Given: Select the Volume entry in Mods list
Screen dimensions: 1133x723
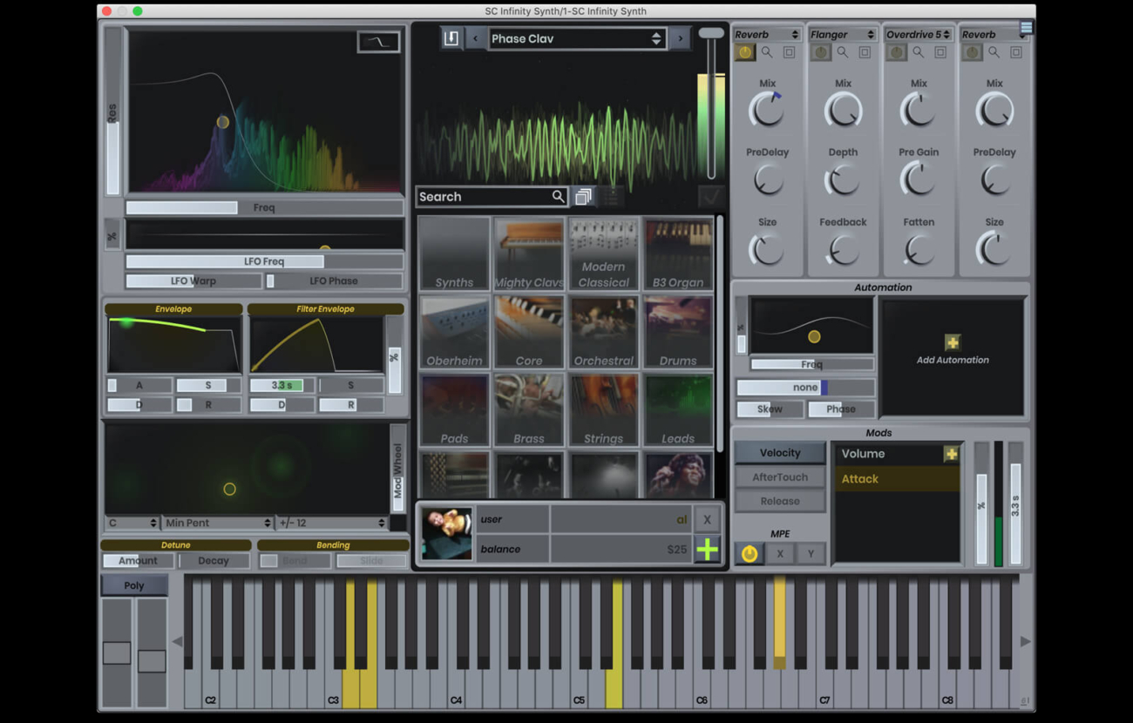Looking at the screenshot, I should [x=889, y=454].
